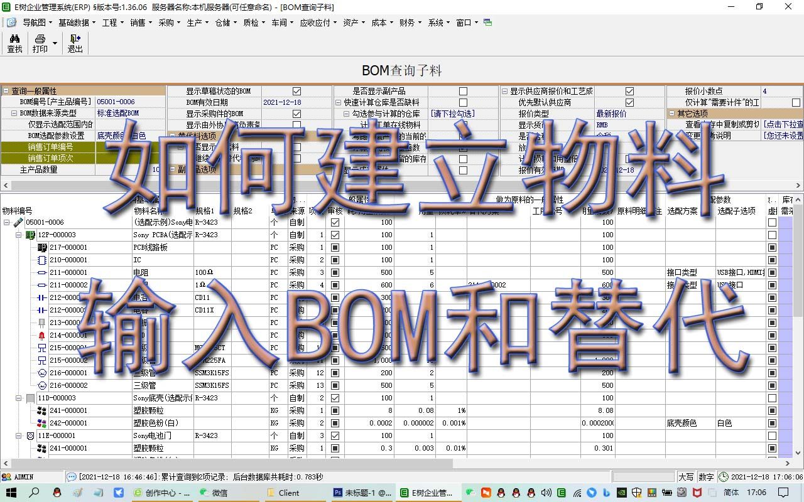Open the 财务 menu

(x=411, y=23)
